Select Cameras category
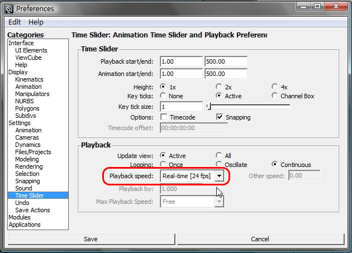The height and width of the screenshot is (253, 352). click(x=27, y=137)
